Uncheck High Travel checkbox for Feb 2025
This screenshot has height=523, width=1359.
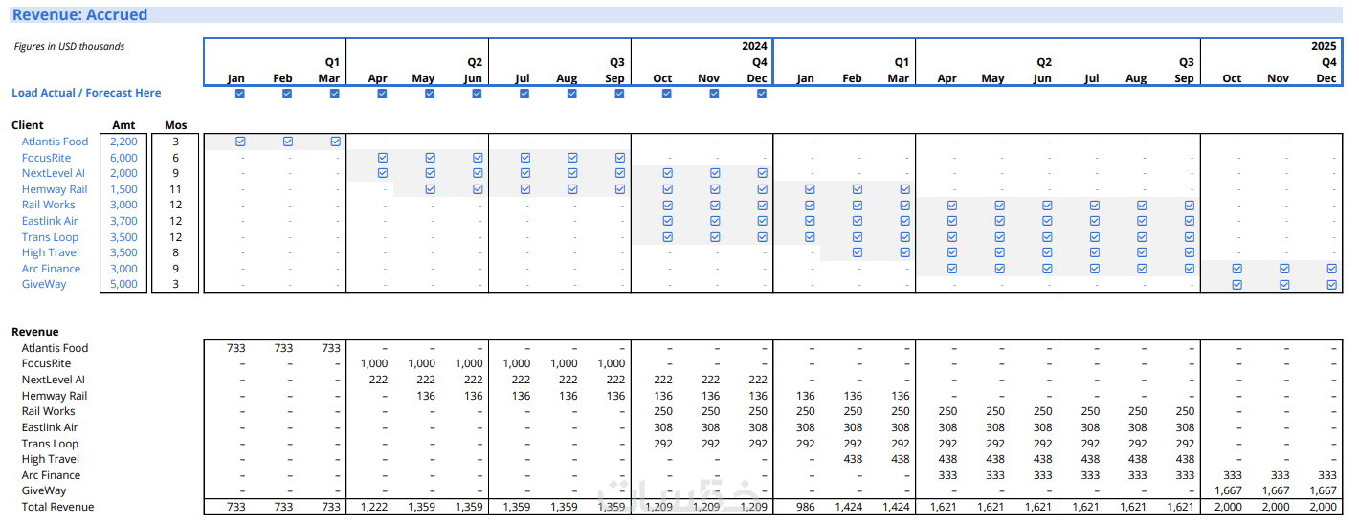click(x=858, y=253)
